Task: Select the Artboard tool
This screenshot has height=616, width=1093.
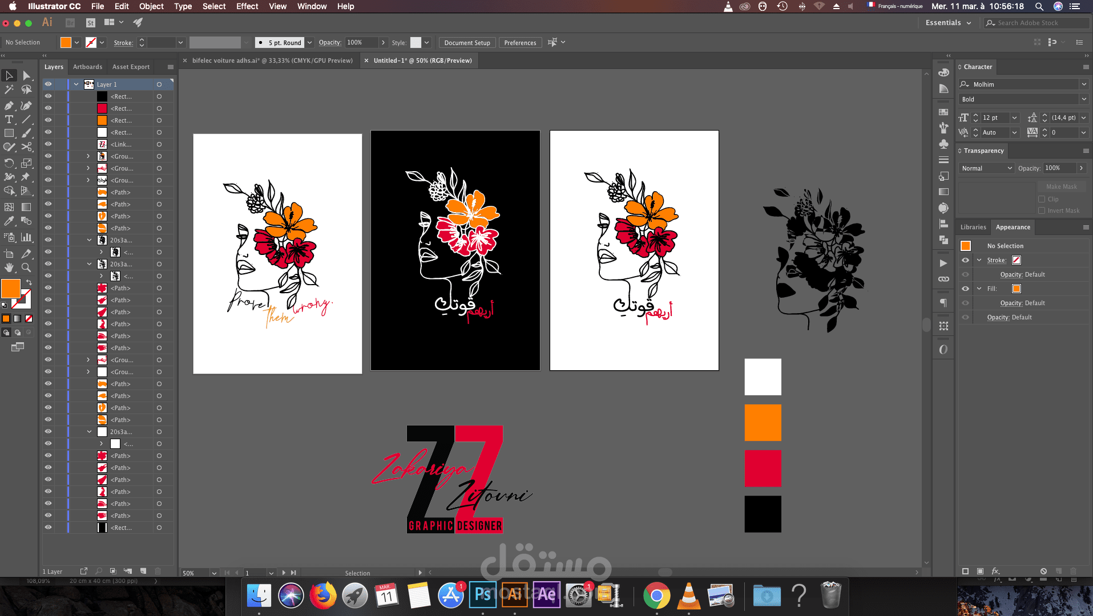Action: [x=9, y=254]
